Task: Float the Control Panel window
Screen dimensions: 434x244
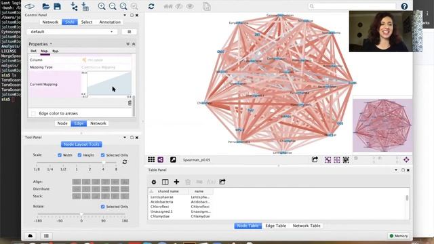Action: (132, 15)
